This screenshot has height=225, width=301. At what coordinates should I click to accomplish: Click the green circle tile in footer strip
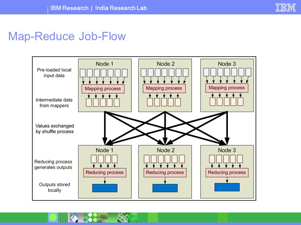coord(53,217)
